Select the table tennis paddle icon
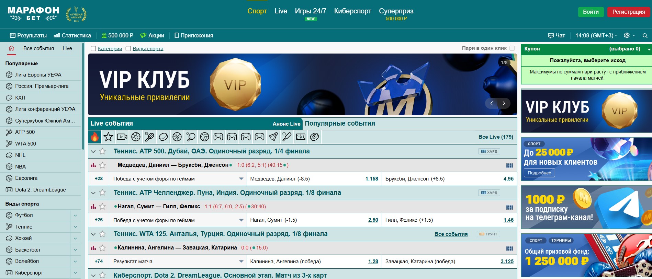This screenshot has width=652, height=279. pos(191,137)
